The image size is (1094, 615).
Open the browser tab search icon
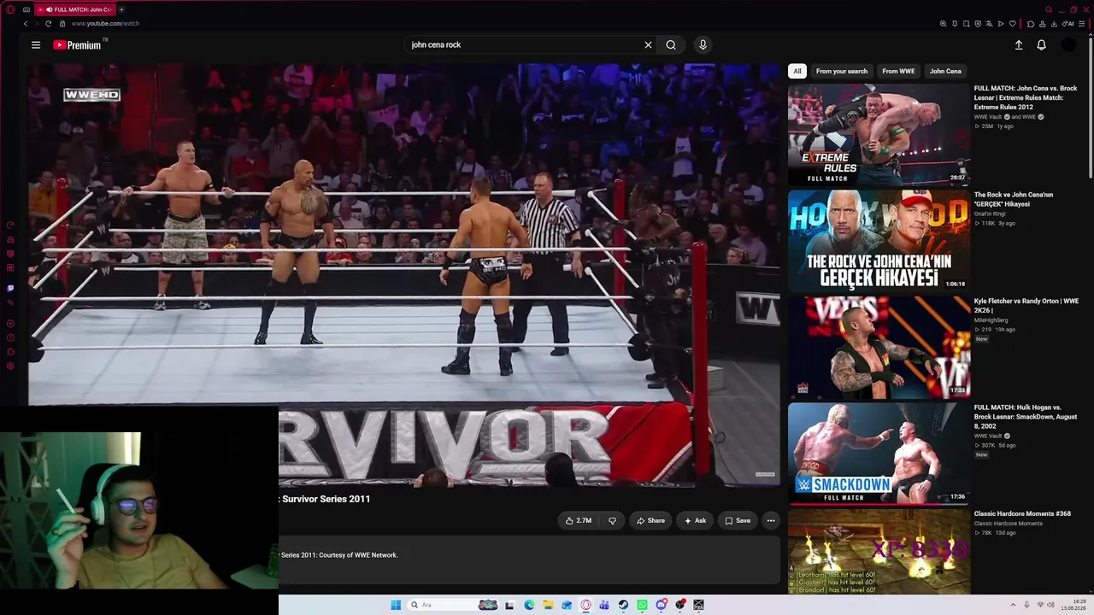coord(1050,9)
